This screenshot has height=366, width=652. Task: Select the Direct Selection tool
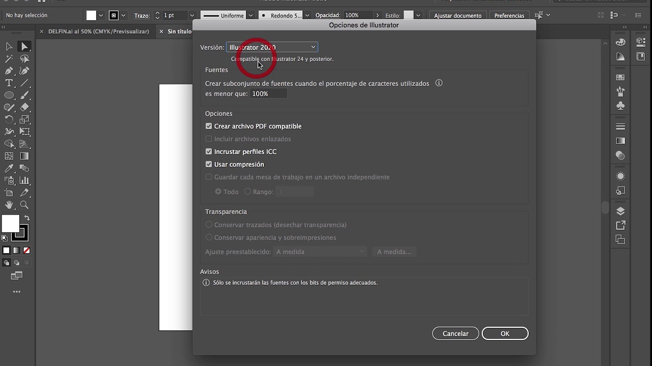(x=24, y=46)
